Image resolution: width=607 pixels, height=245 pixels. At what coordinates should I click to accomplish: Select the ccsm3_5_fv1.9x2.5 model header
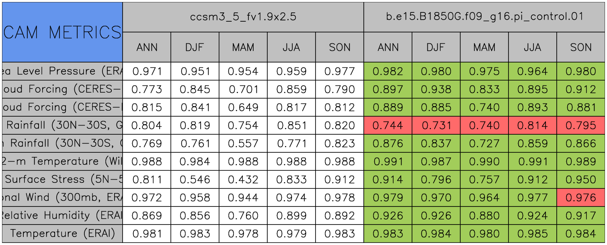[243, 17]
